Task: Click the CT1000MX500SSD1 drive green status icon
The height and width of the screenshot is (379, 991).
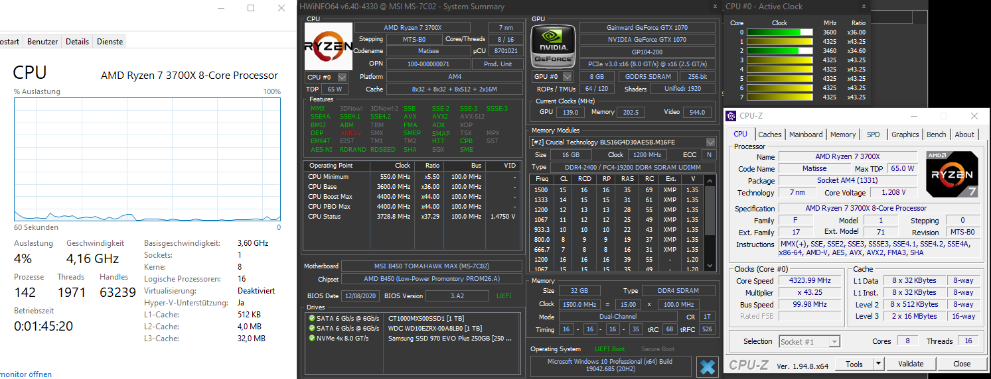Action: tap(311, 318)
